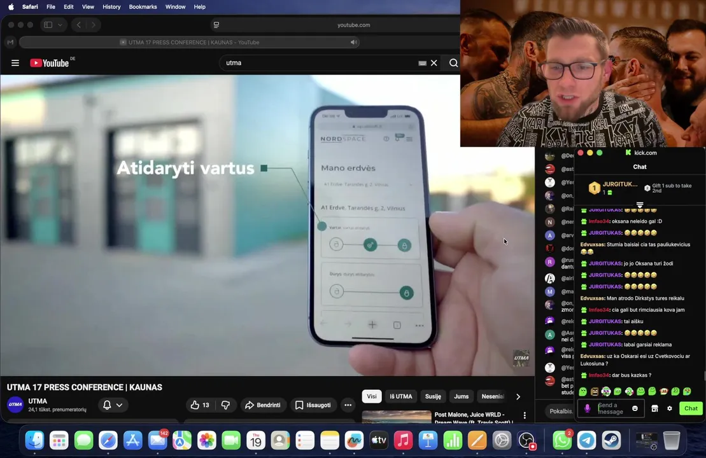706x458 pixels.
Task: Open emoji picker in Kick chat input
Action: 635,408
